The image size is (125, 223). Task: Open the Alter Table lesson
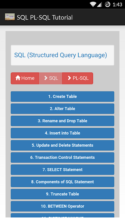(x=62, y=109)
